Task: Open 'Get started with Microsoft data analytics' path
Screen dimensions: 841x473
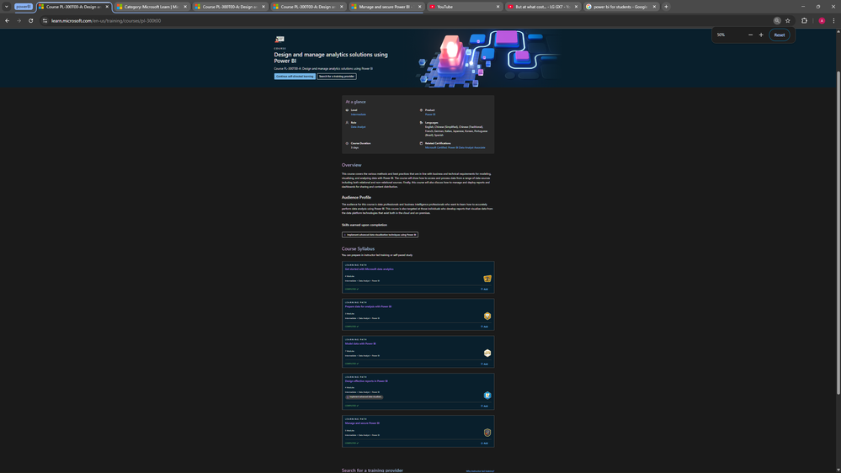Action: point(369,269)
